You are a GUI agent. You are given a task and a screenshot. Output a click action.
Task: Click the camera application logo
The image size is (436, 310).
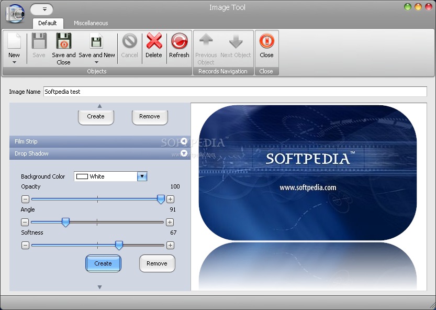click(15, 14)
